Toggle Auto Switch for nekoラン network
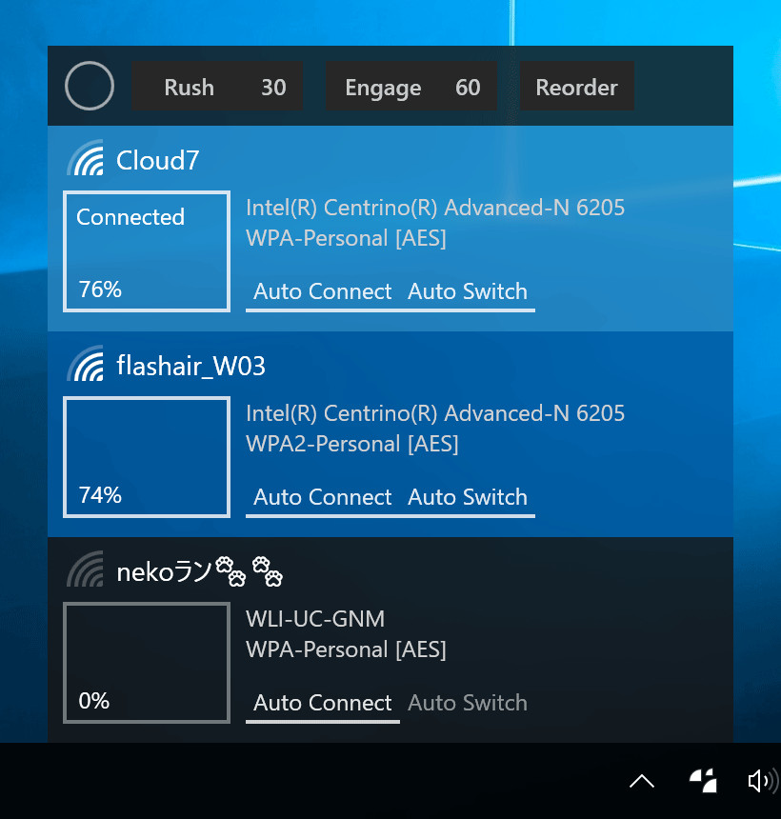This screenshot has height=819, width=781. click(x=468, y=704)
